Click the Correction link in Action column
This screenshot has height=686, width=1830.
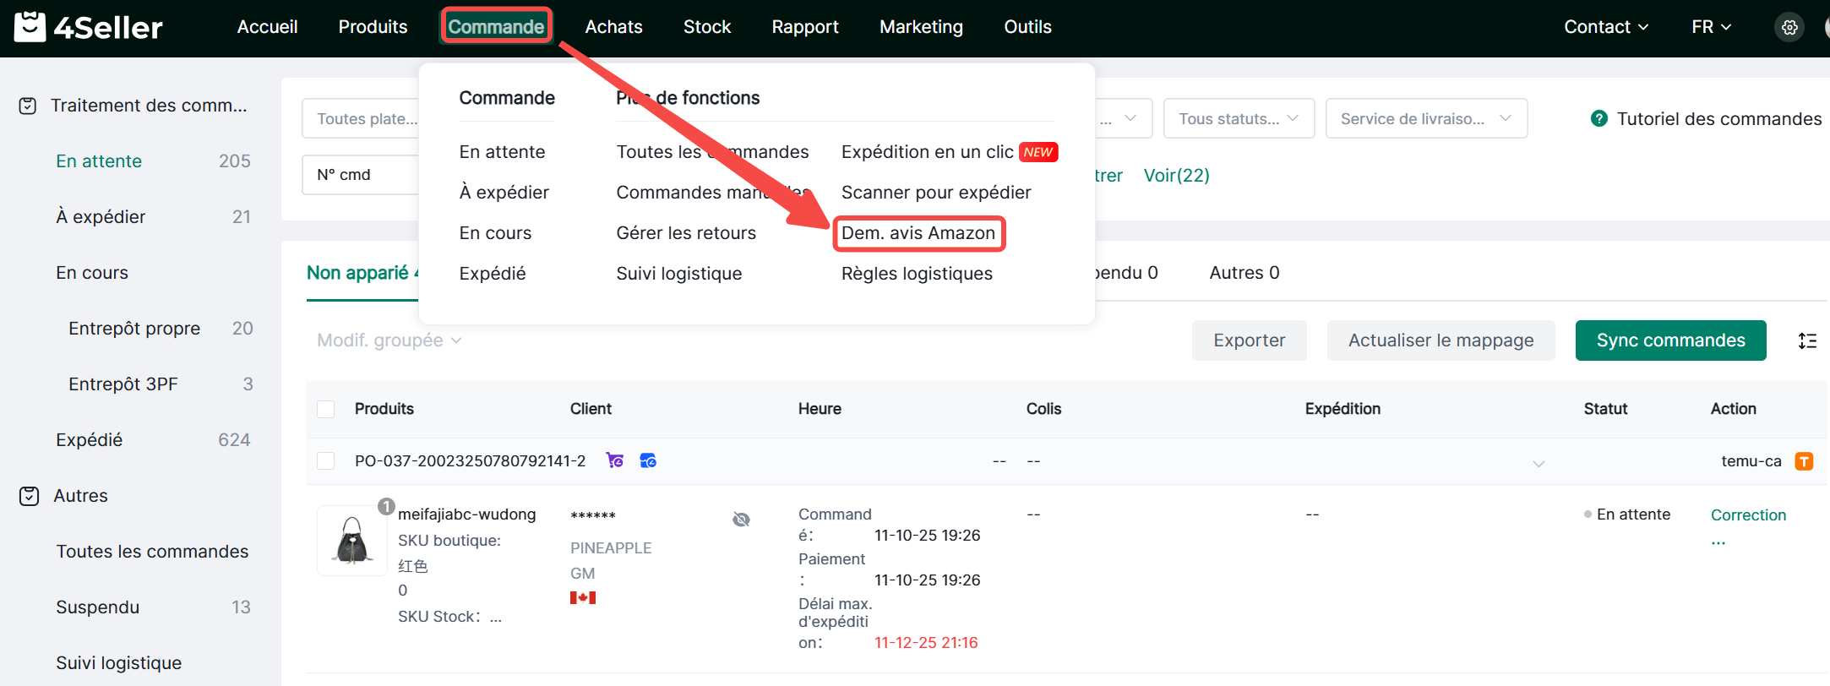1748,515
